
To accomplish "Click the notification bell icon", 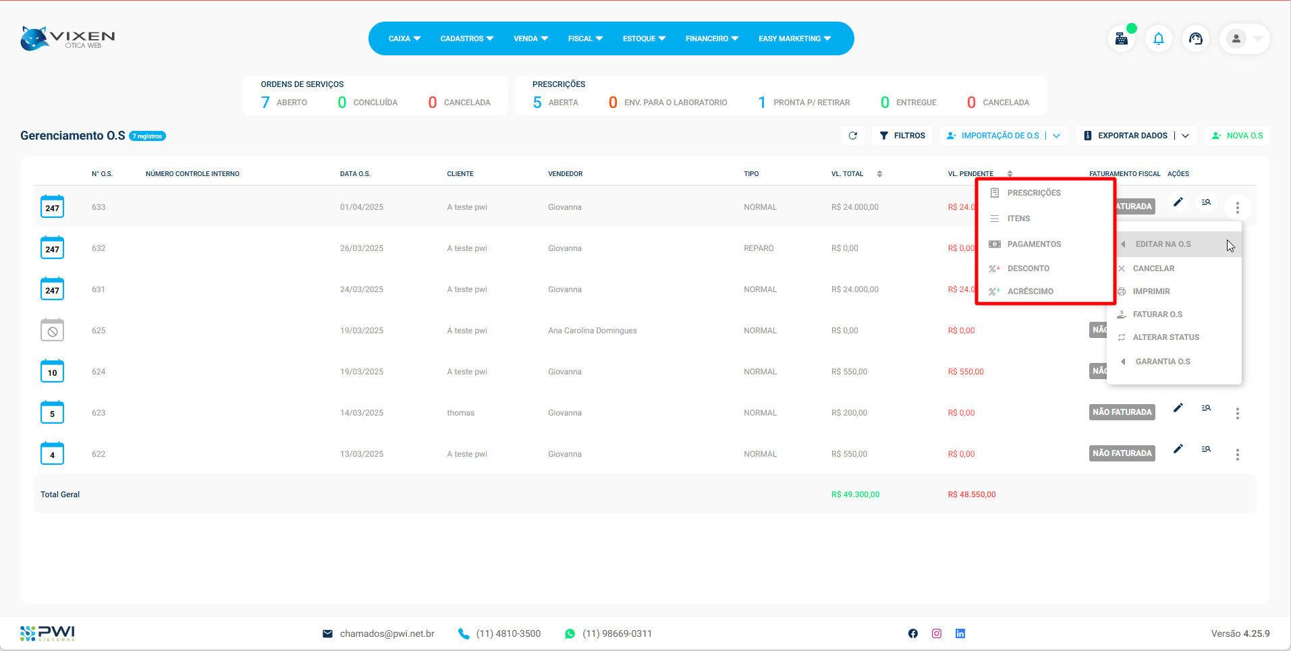I will [x=1159, y=39].
